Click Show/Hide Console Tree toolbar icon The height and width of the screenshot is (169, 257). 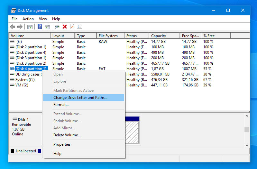click(30, 27)
